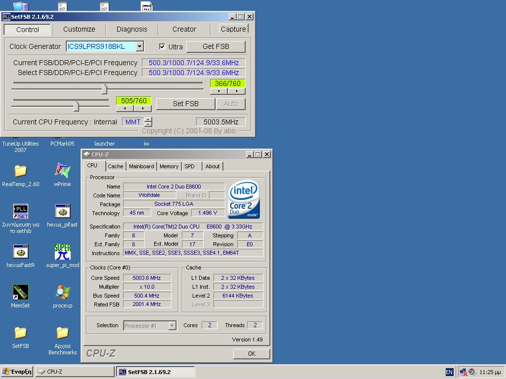Viewport: 506px width, 379px height.
Task: Click the 5003.5MHz CPU frequency field
Action: [221, 122]
